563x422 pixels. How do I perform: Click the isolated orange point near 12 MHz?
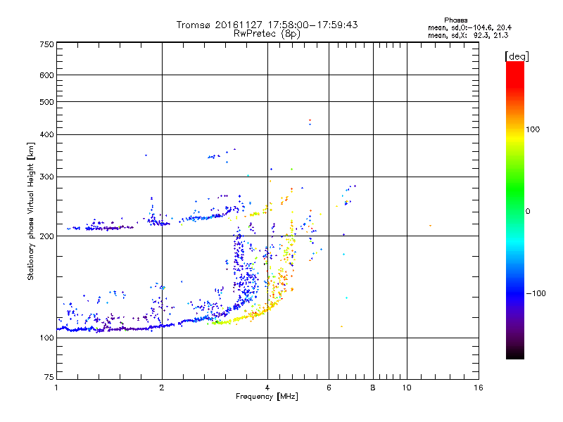[430, 226]
